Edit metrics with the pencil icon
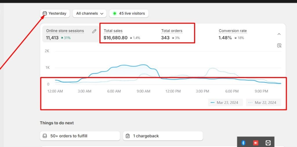This screenshot has width=297, height=147. coord(94,31)
